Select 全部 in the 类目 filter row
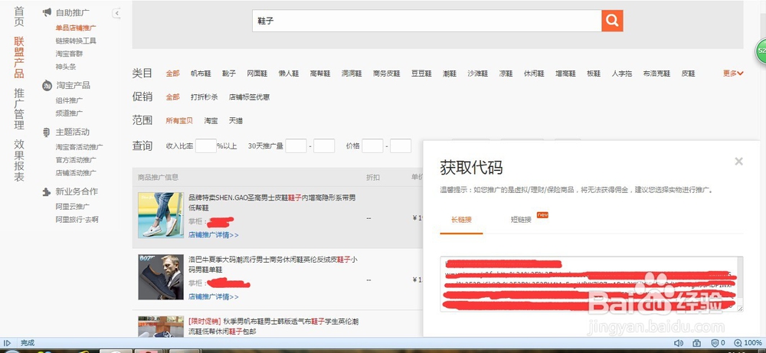 (172, 74)
